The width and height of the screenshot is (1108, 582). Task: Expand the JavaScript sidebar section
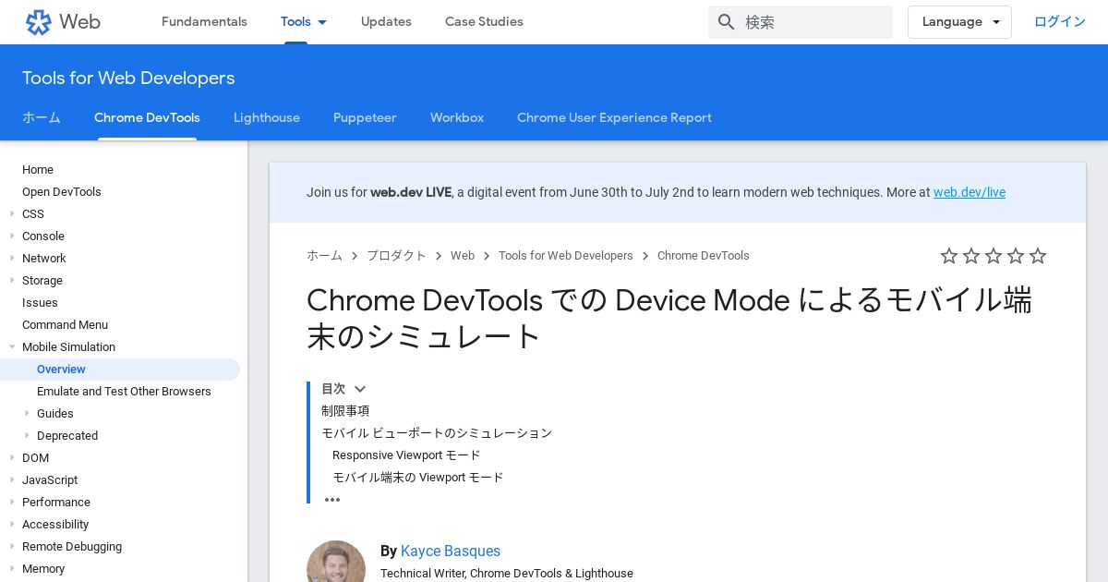pos(13,480)
